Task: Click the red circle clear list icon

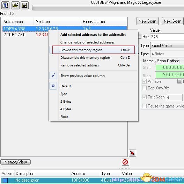Action: coord(125,162)
